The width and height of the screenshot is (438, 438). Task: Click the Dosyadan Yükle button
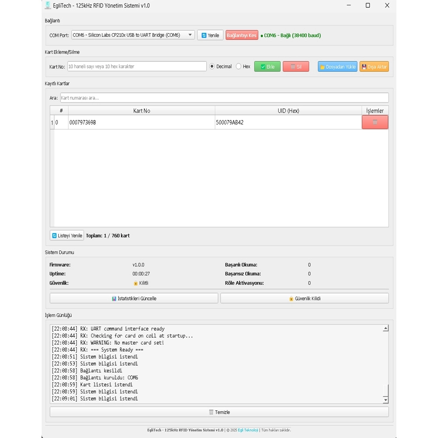(337, 67)
